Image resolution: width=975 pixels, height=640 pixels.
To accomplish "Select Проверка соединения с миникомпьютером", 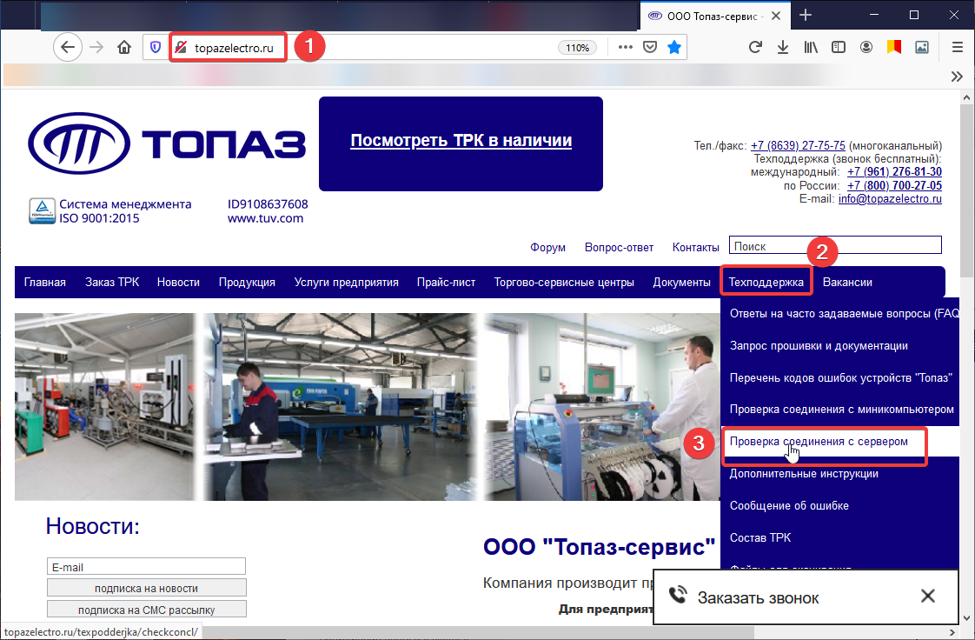I will click(x=841, y=410).
